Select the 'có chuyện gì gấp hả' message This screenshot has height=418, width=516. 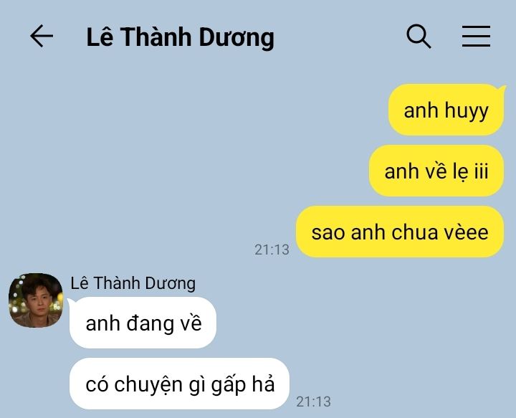tap(180, 384)
